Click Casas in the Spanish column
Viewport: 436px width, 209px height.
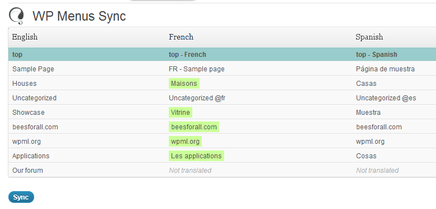(x=366, y=84)
